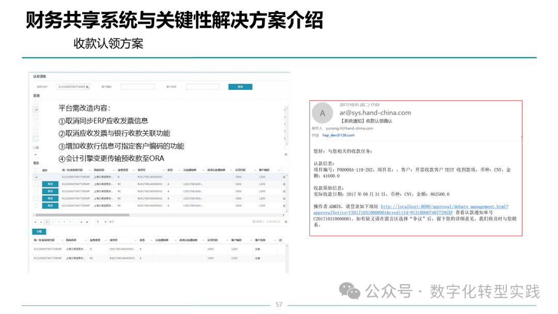Image resolution: width=558 pixels, height=314 pixels.
Task: Check the second row checkbox beside 修改
Action: 36,184
